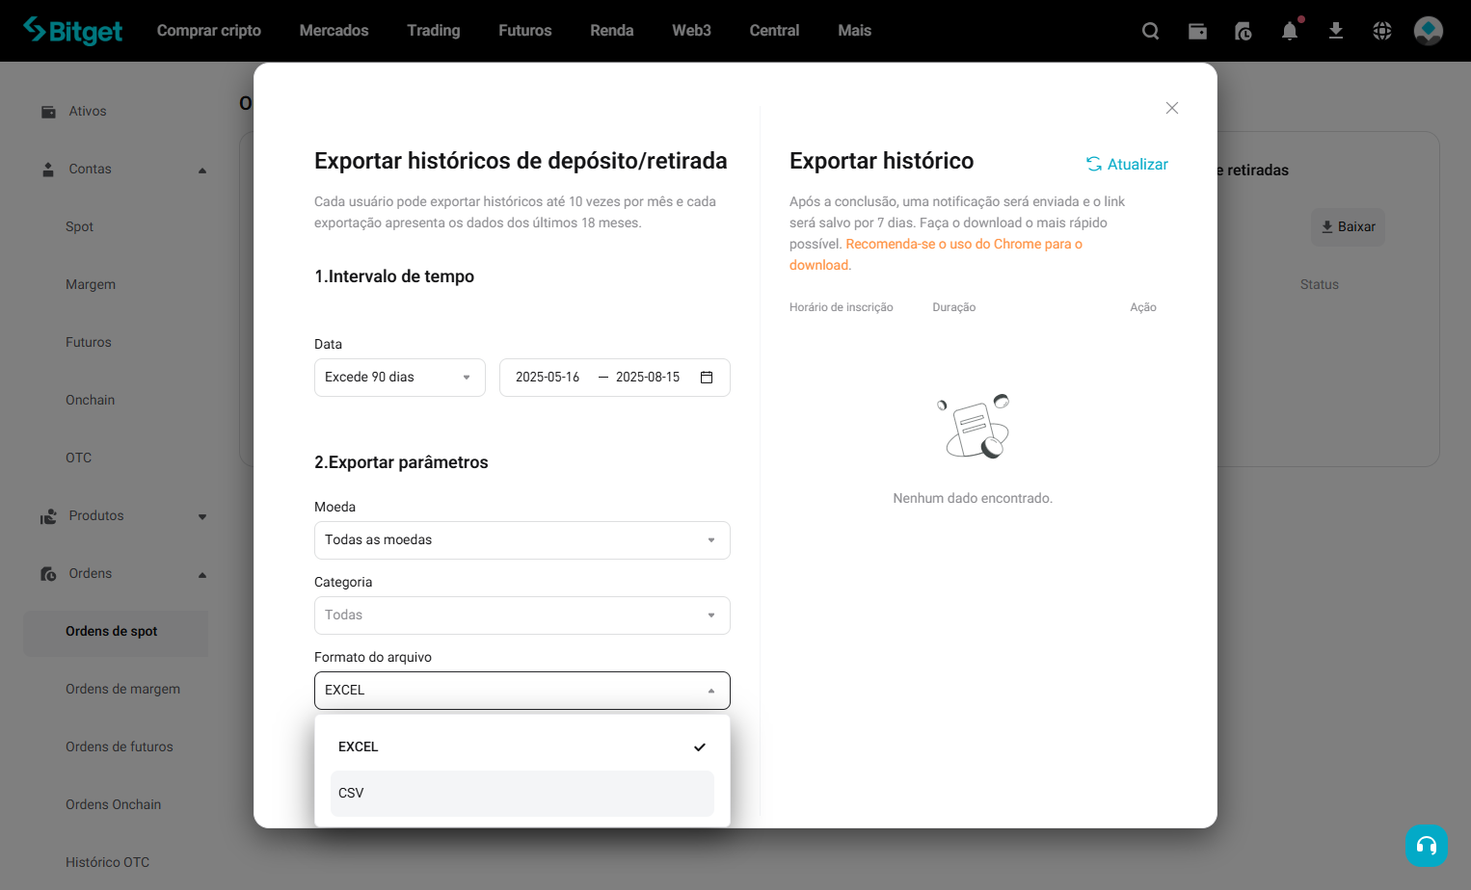The width and height of the screenshot is (1471, 890).
Task: Collapse the Contas sidebar section
Action: click(x=202, y=170)
